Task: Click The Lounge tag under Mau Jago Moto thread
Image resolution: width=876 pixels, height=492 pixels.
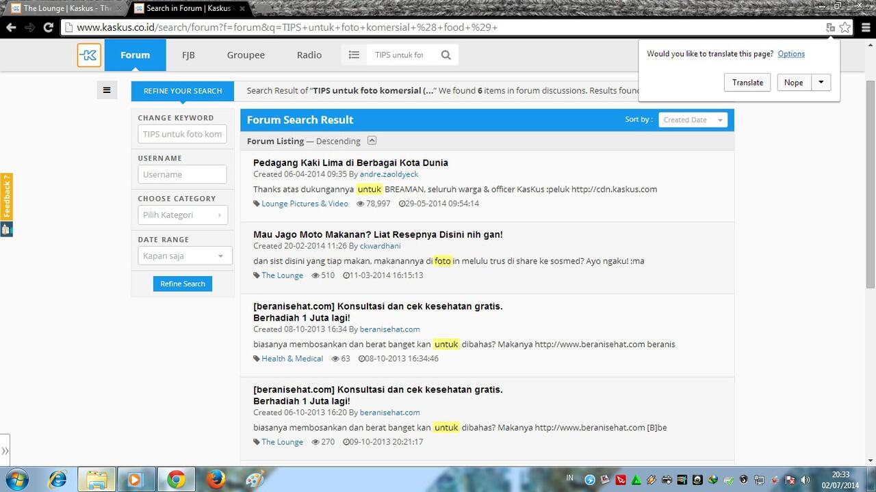Action: coord(282,275)
